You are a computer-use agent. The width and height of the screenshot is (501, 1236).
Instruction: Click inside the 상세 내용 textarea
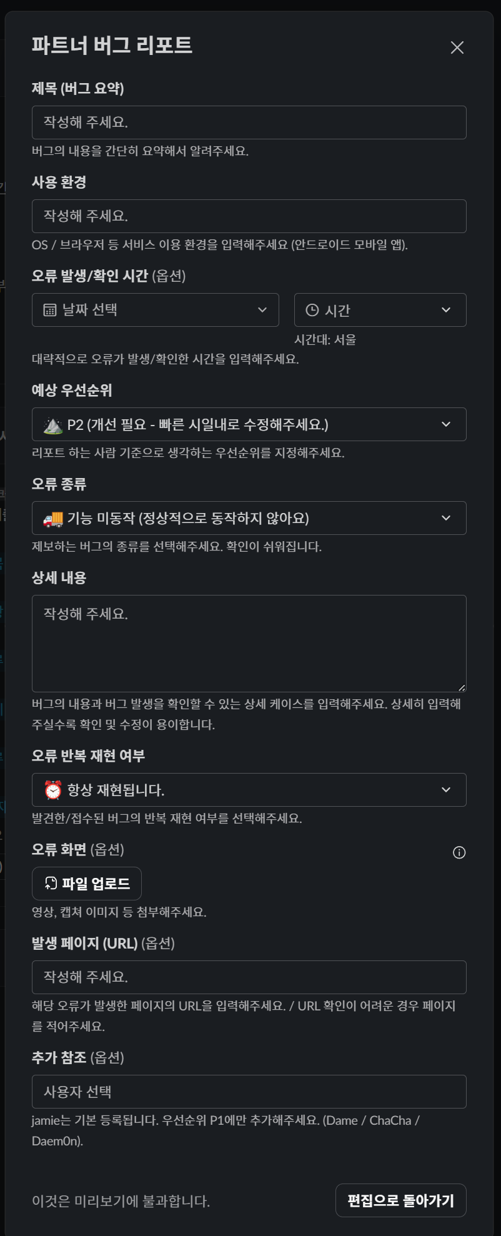(x=249, y=642)
